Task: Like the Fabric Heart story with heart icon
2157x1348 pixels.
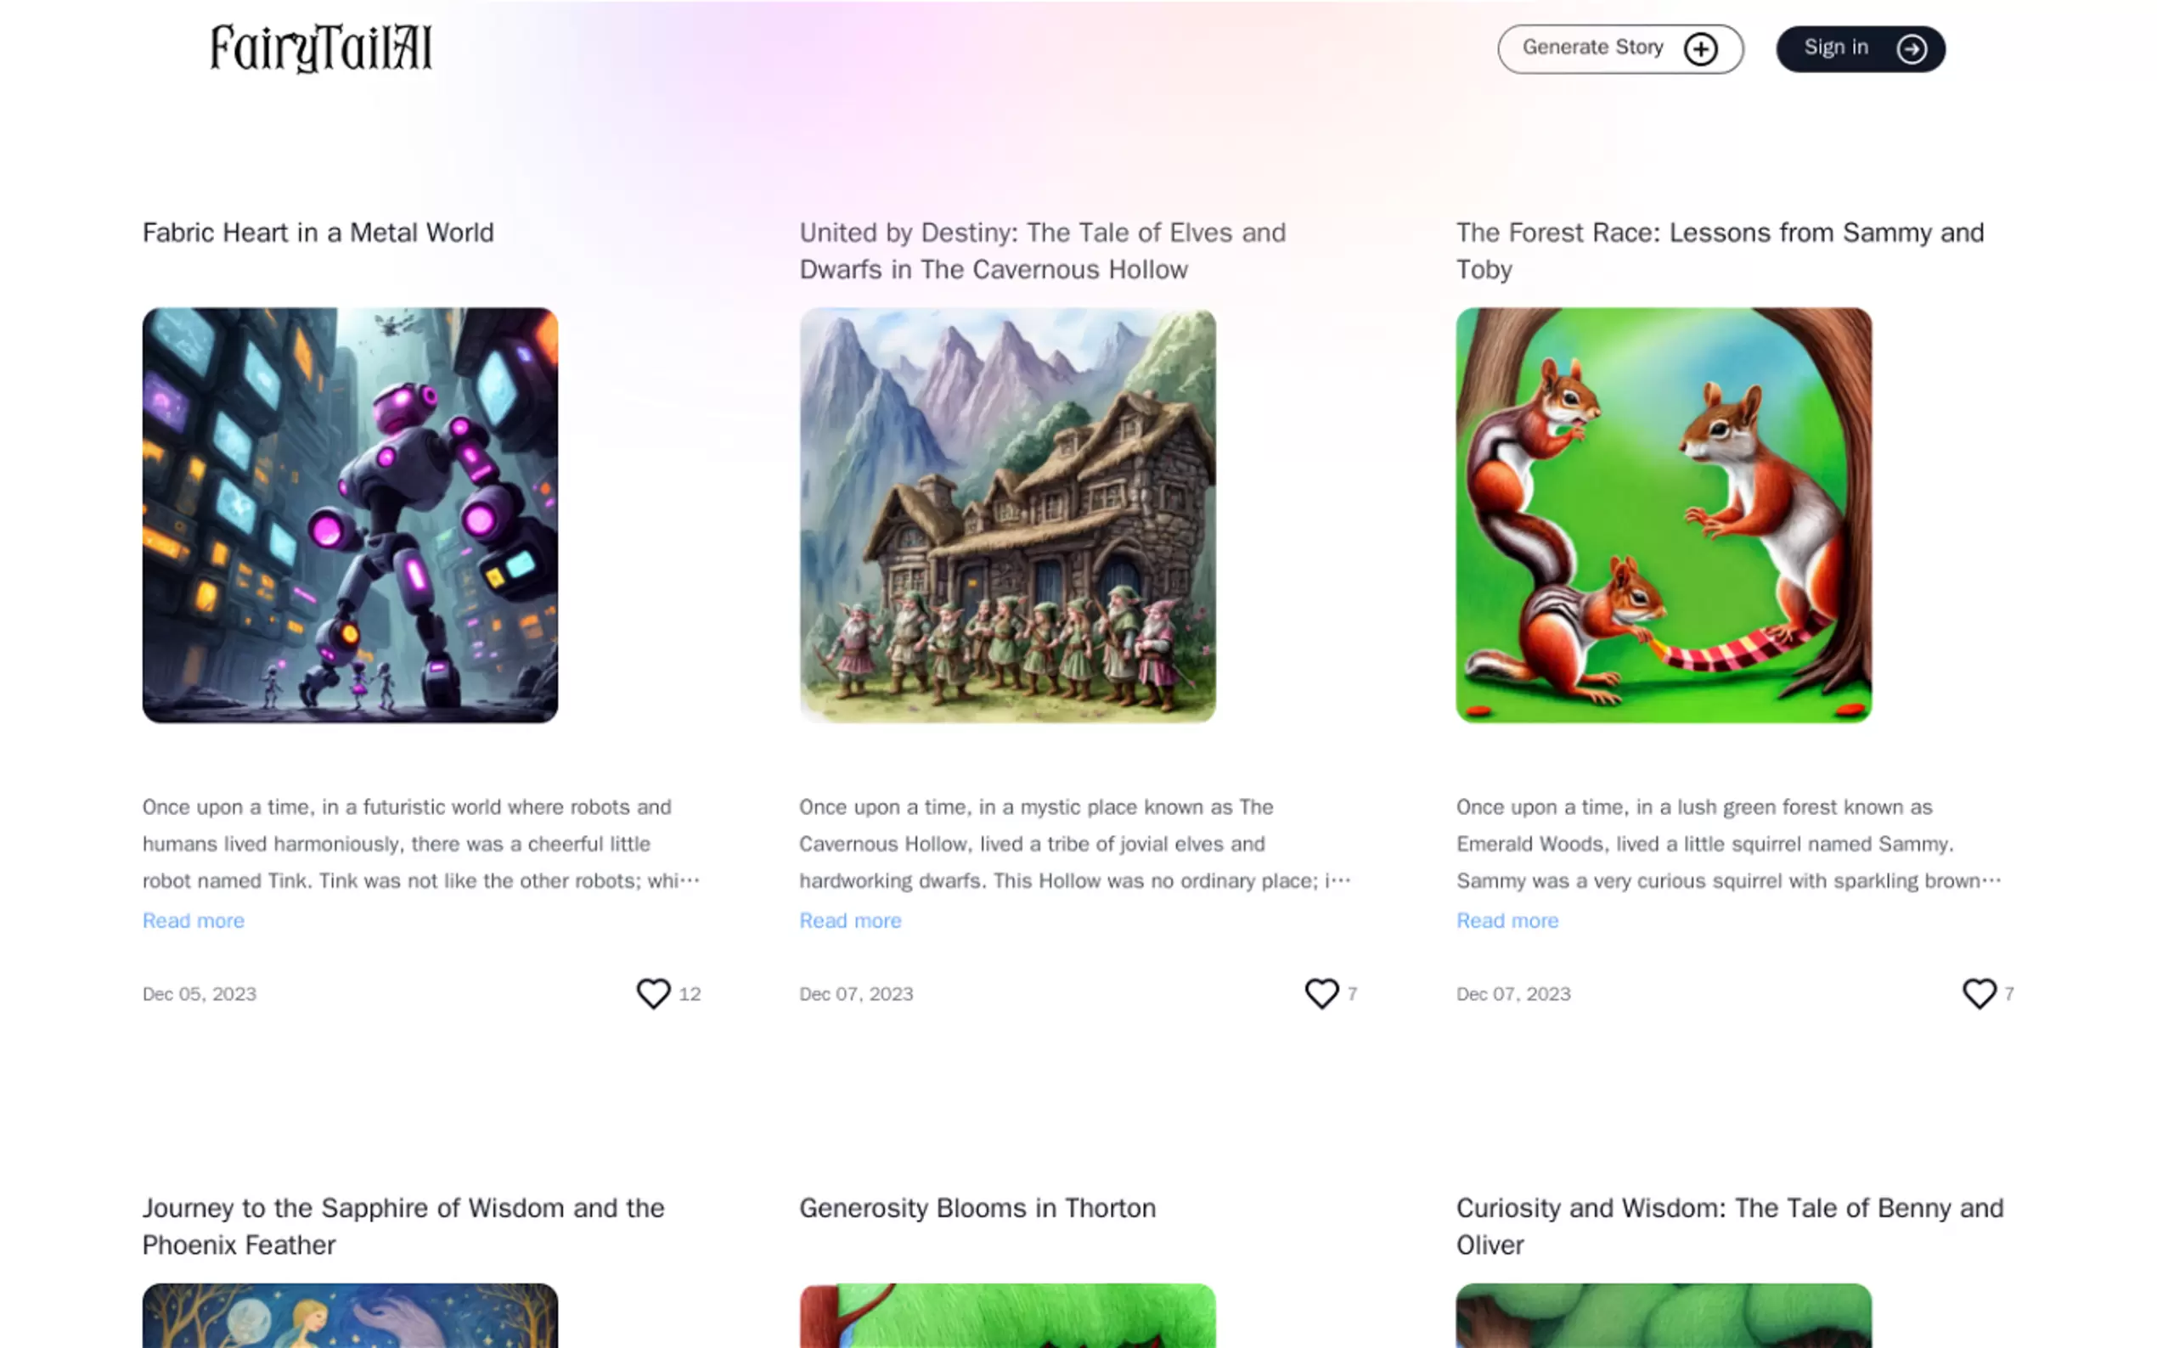Action: (653, 993)
